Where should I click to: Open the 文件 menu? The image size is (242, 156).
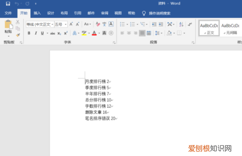[8, 13]
